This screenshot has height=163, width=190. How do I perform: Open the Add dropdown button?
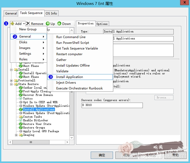(18, 24)
